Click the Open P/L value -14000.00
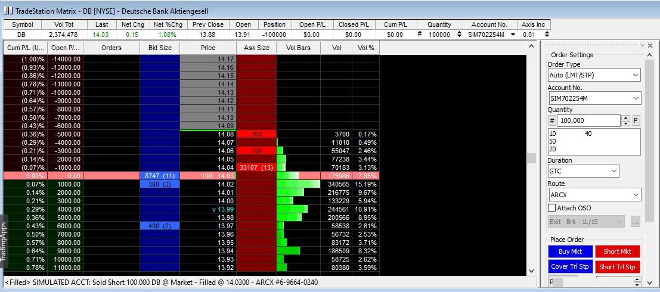The image size is (660, 292). [66, 60]
